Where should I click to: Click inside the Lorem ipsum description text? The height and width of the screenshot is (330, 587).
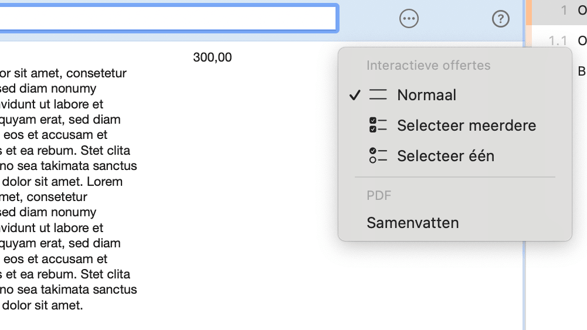[x=65, y=182]
